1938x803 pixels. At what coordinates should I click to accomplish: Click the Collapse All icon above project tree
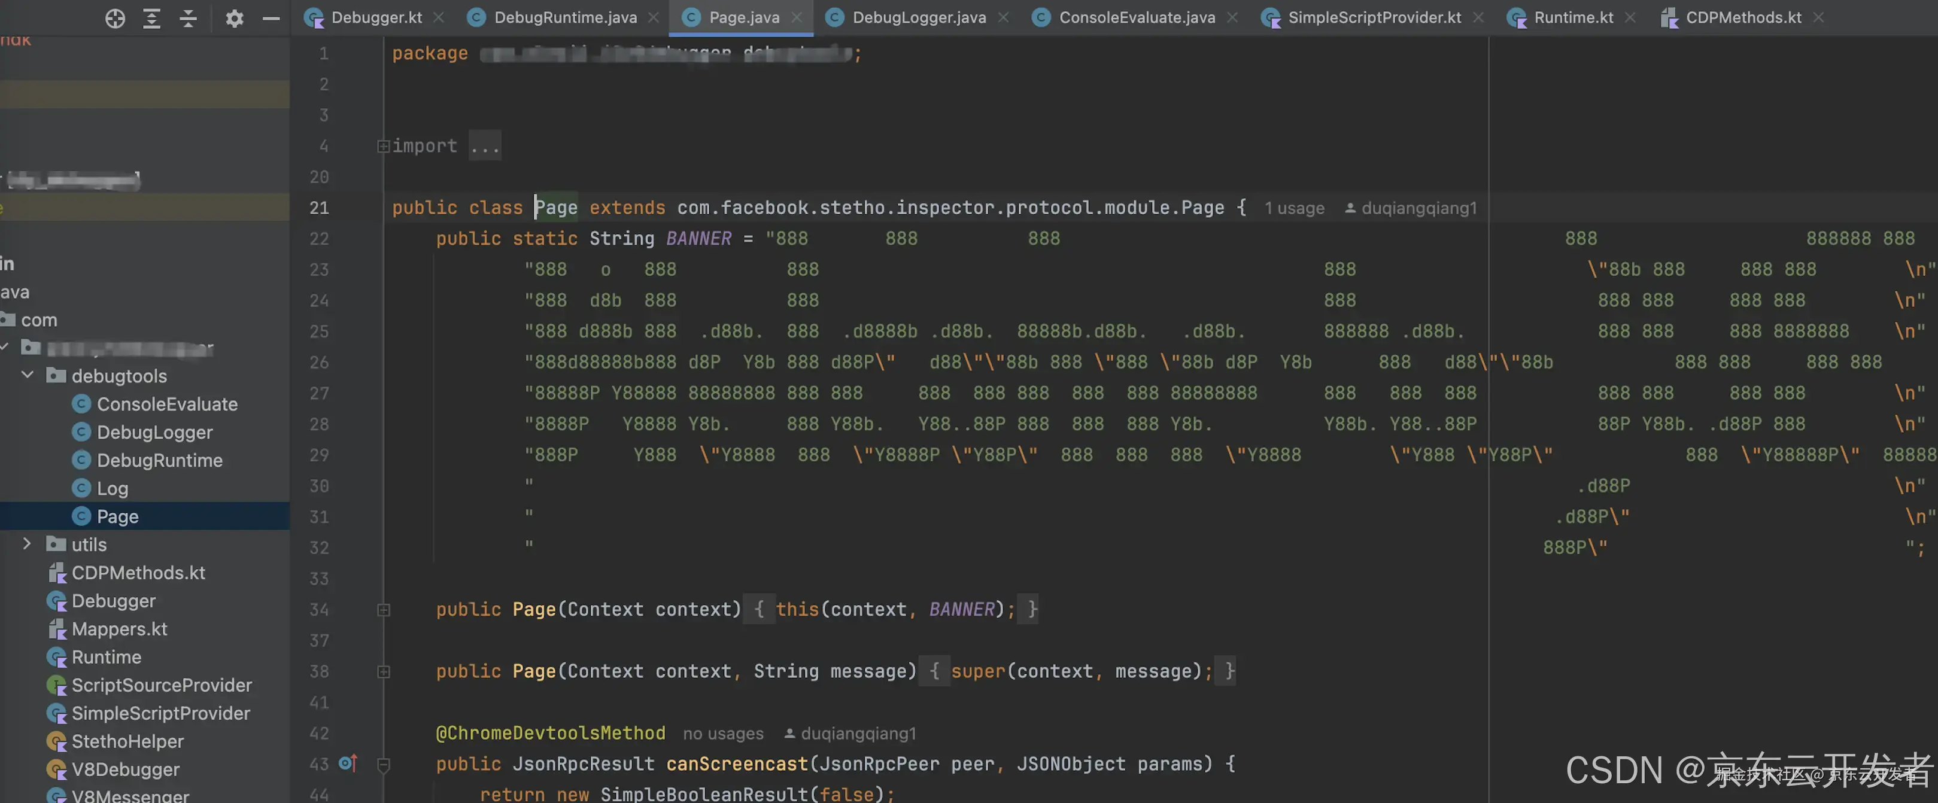coord(188,18)
